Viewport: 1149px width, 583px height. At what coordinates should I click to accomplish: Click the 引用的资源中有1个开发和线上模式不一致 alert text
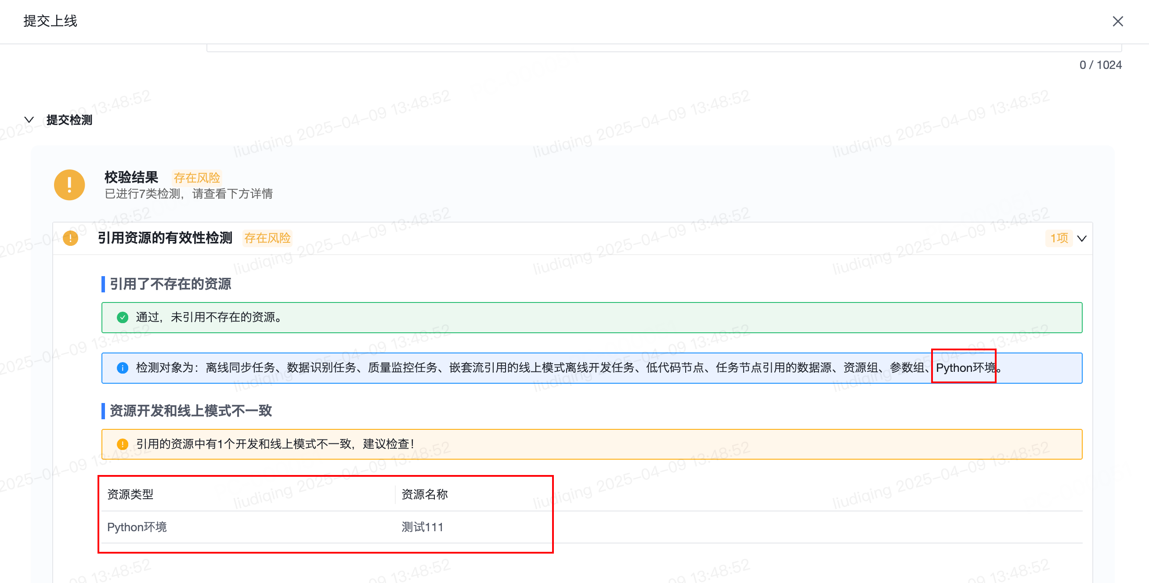point(275,444)
